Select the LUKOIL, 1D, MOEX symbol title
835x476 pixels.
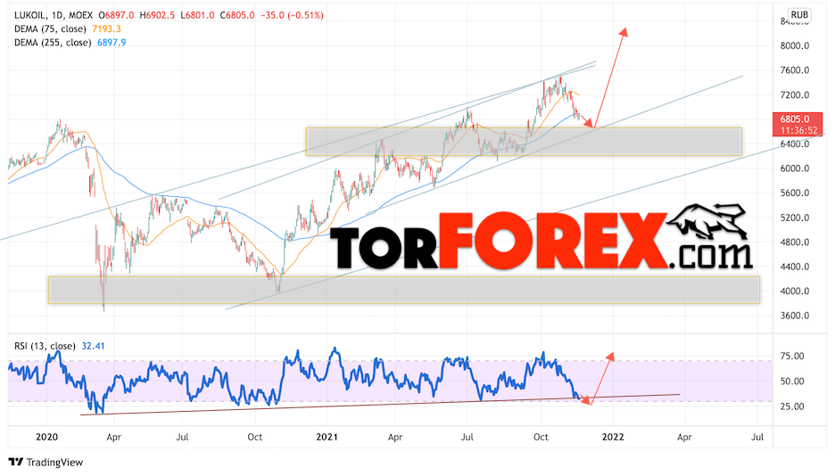coord(54,15)
